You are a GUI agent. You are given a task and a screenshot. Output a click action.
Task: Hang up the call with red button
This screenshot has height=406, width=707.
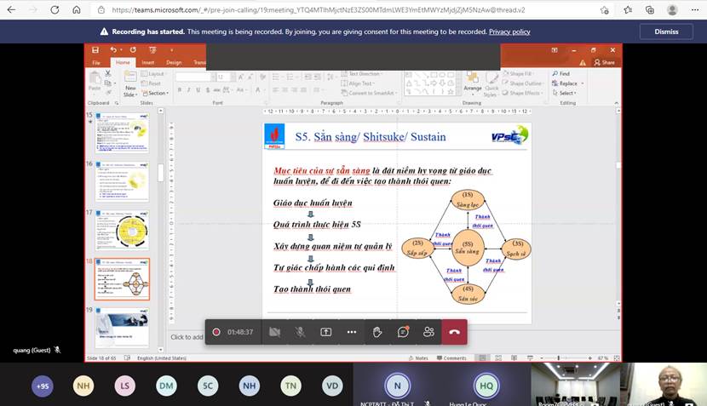[454, 332]
